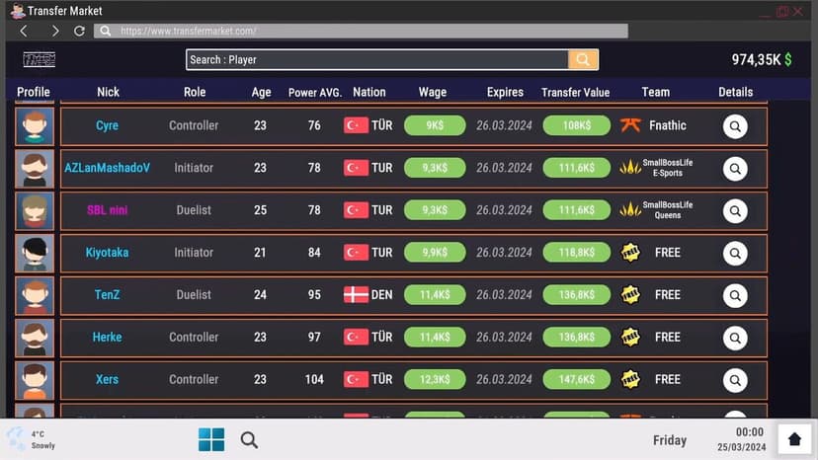Click the taskbar search magnifier
The width and height of the screenshot is (818, 460).
click(249, 440)
